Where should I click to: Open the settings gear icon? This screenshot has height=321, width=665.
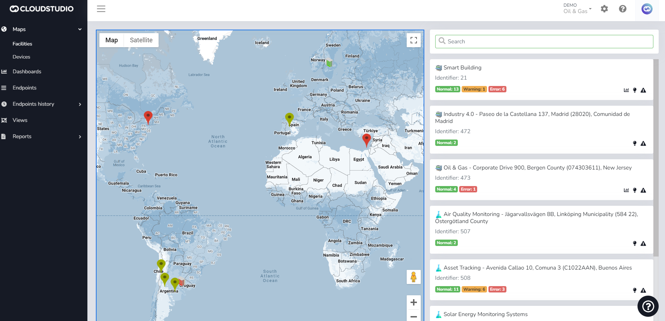pos(604,9)
